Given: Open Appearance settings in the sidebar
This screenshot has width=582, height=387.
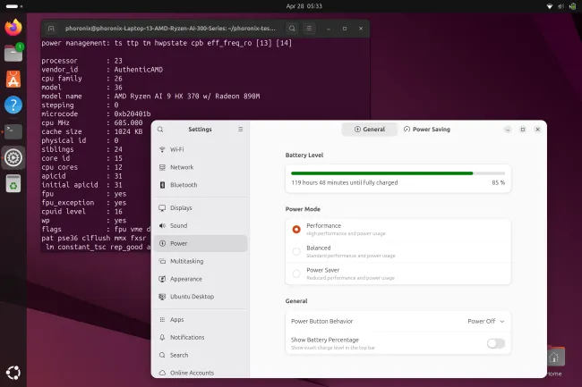Looking at the screenshot, I should pyautogui.click(x=185, y=279).
